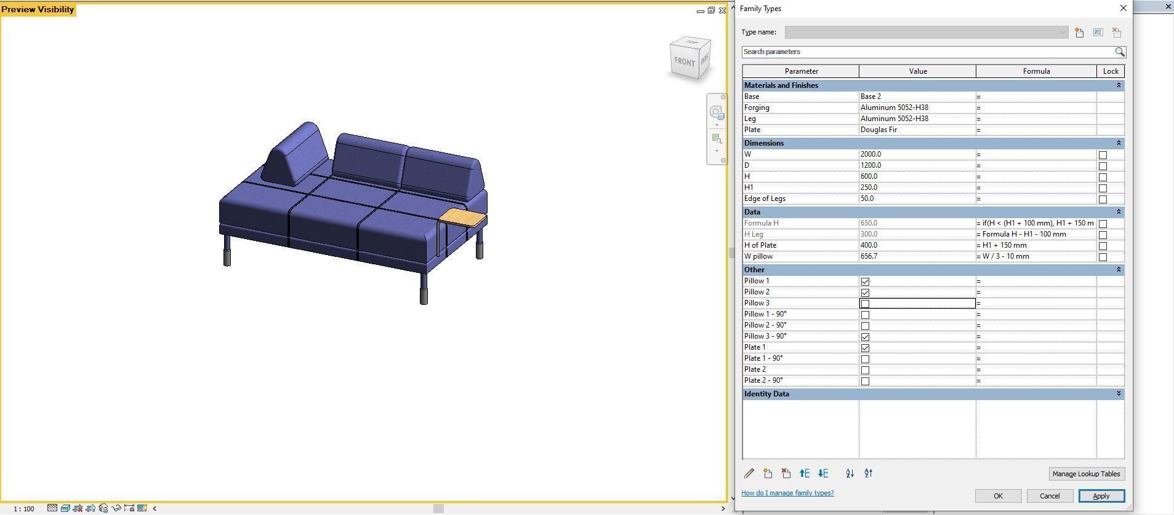Collapse the Dimensions group

pos(1119,143)
